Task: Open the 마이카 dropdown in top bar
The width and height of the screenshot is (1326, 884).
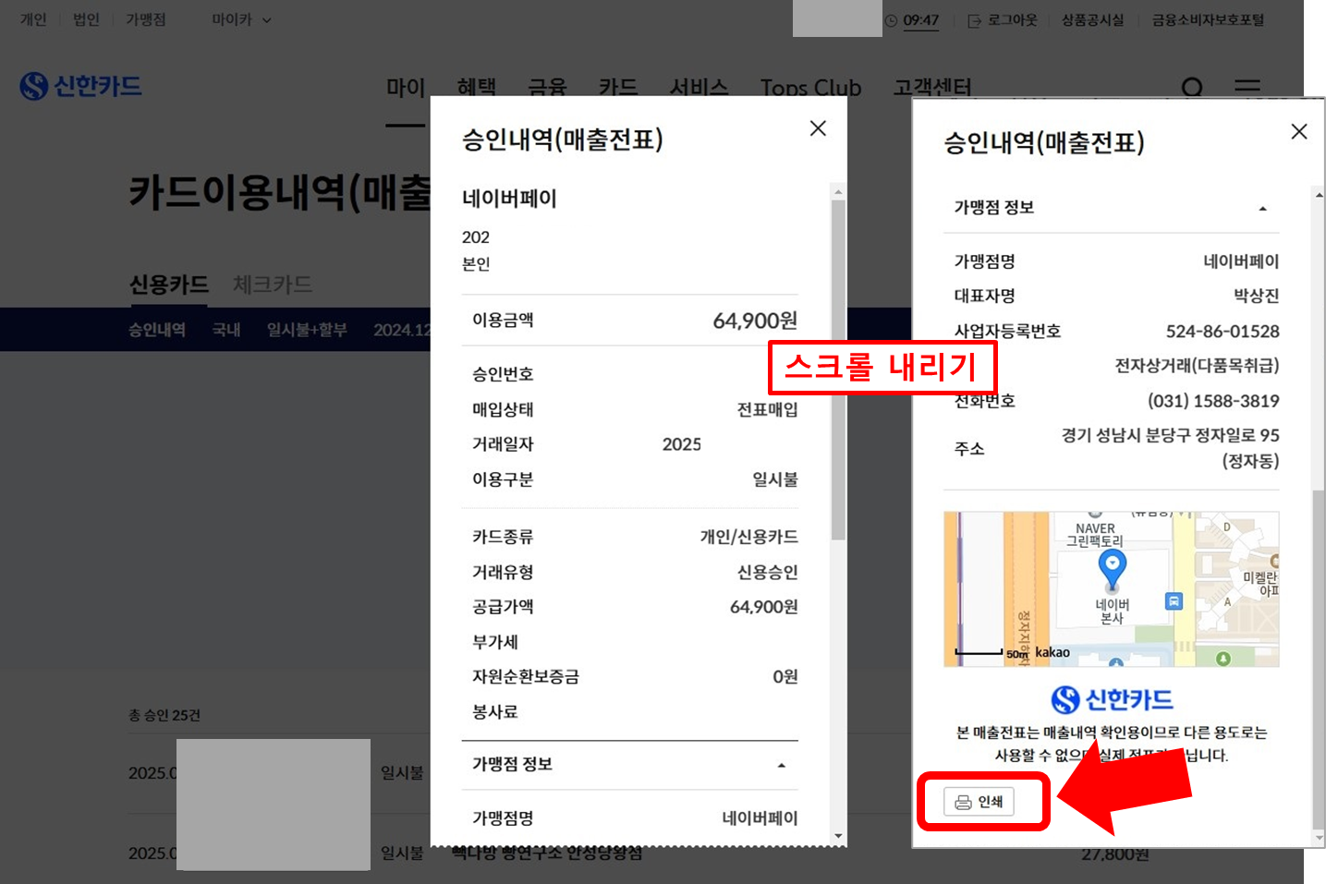Action: pos(241,19)
